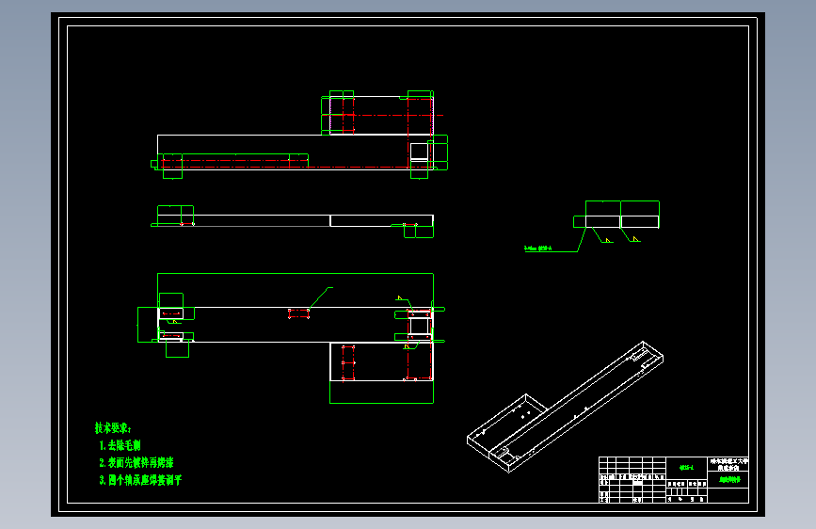The width and height of the screenshot is (816, 529).
Task: Click the left yellow weld symbol in detail view
Action: point(609,240)
